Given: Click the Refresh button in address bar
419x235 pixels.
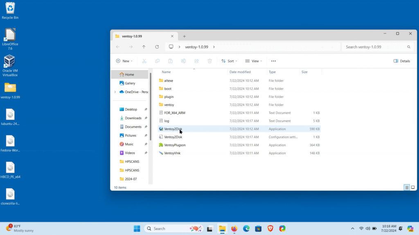Looking at the screenshot, I should [157, 47].
